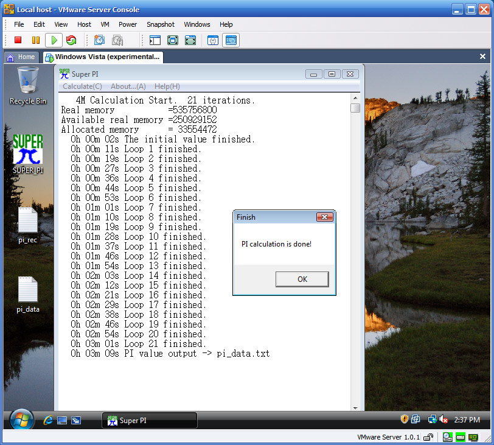
Task: Select the pi_rec file on the desktop
Action: 28,225
